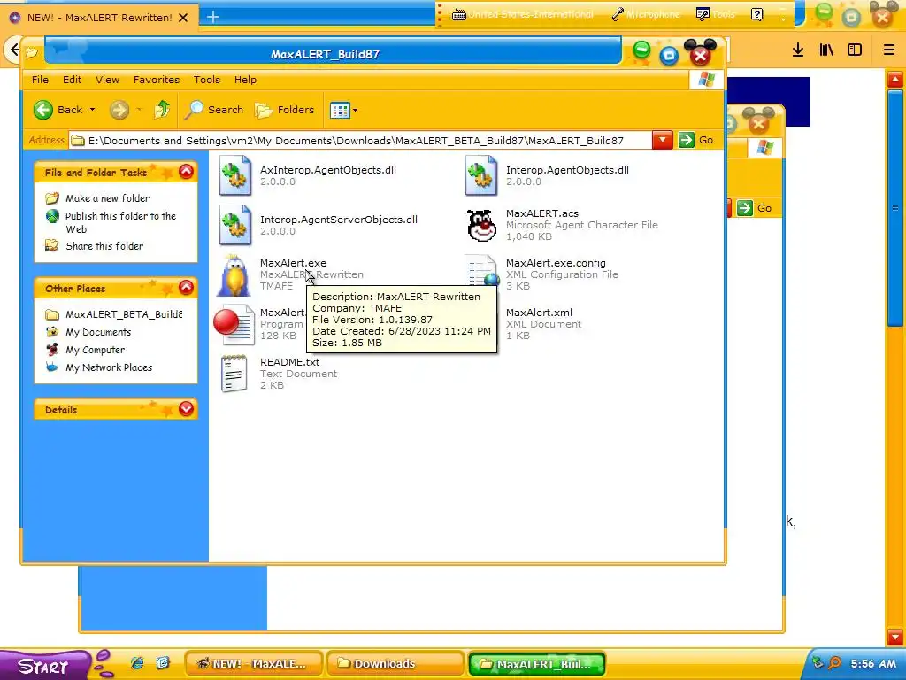This screenshot has height=680, width=906.
Task: Select the MaxALERT.acs character file icon
Action: (x=481, y=226)
